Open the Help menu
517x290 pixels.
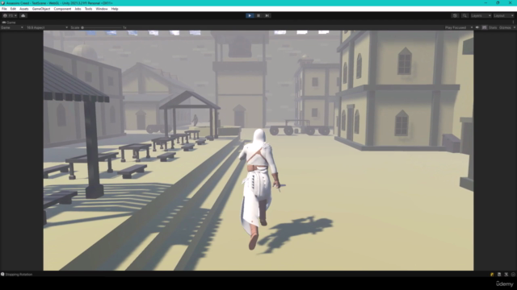coord(115,9)
